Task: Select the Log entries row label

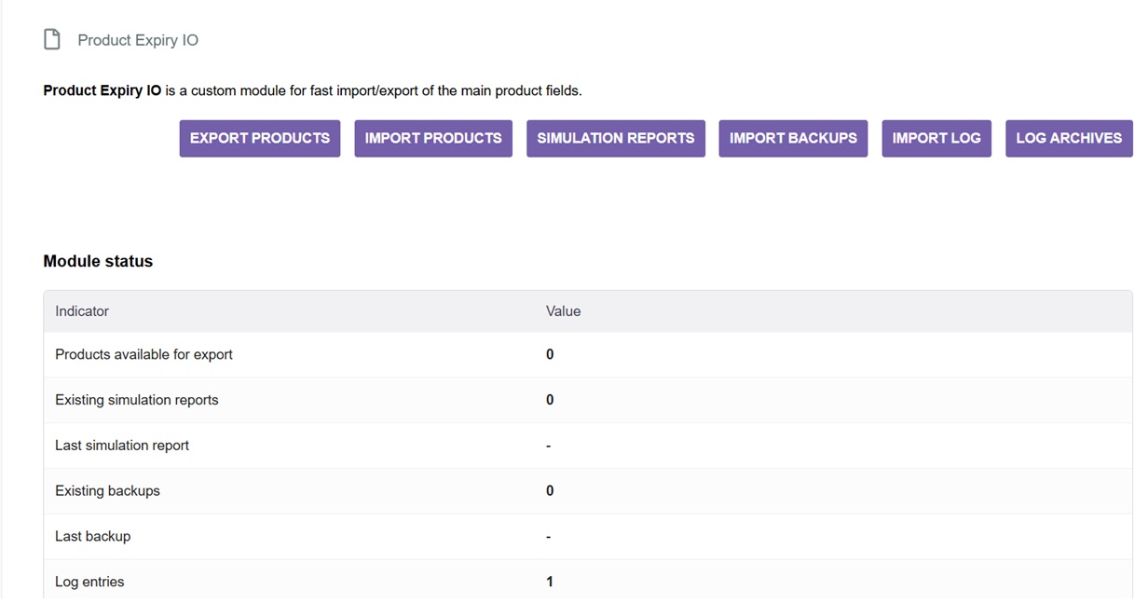Action: [89, 582]
